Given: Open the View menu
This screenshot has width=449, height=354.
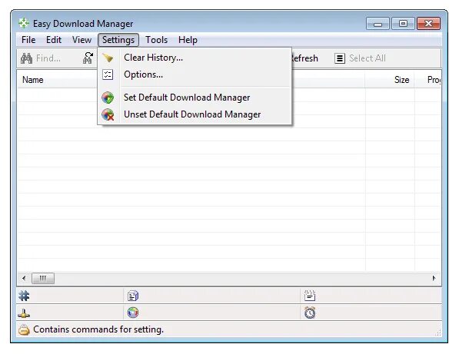Looking at the screenshot, I should tap(81, 40).
